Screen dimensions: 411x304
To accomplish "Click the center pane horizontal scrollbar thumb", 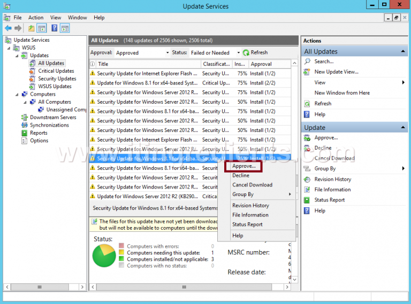I will tap(184, 287).
